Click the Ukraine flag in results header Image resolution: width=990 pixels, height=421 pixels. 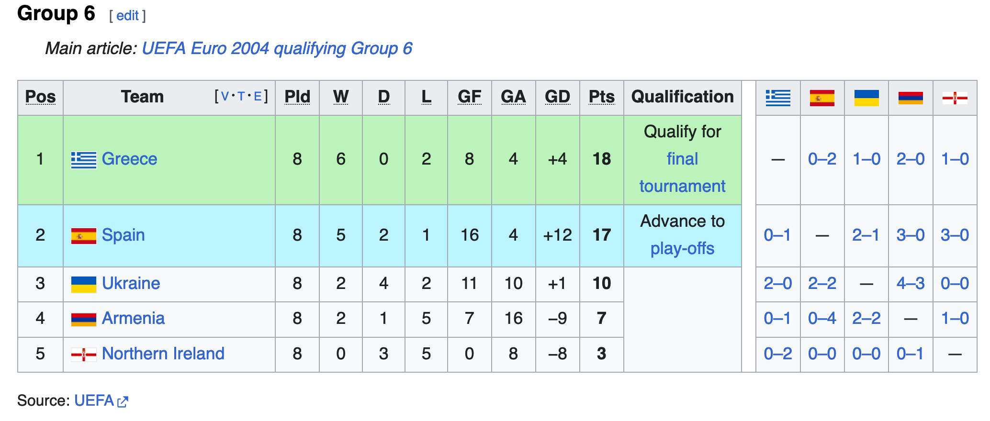[x=866, y=98]
